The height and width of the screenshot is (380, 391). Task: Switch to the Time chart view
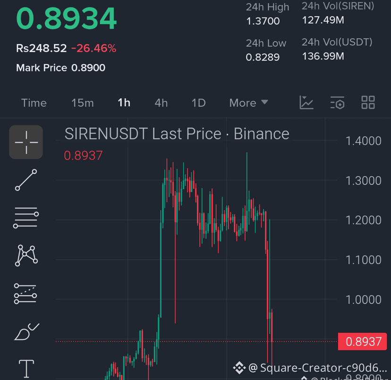[x=34, y=103]
